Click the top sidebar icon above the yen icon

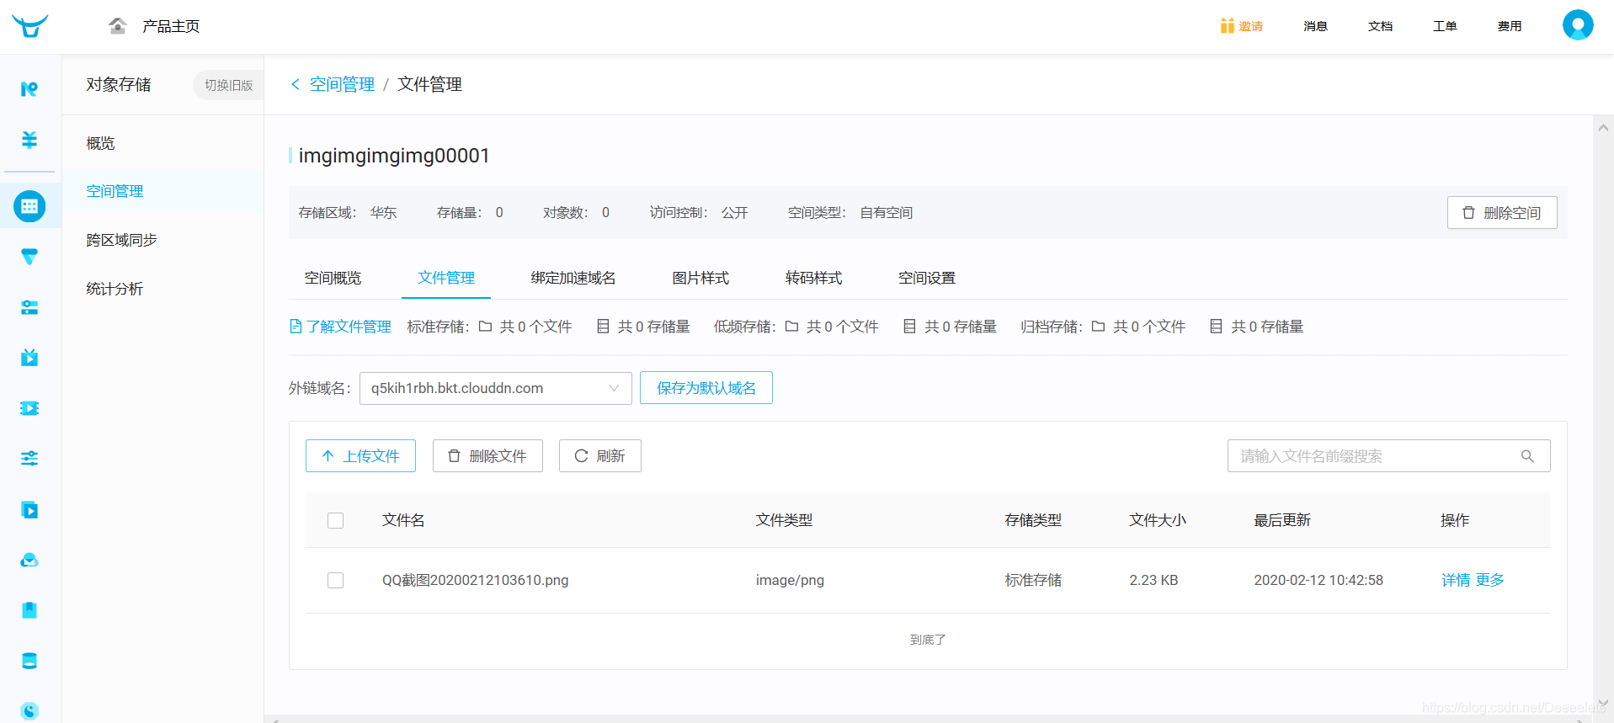coord(29,88)
